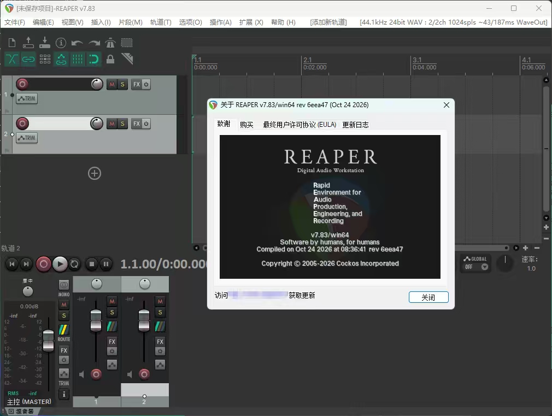Mute track 1 in track panel
The image size is (552, 416).
tap(112, 85)
